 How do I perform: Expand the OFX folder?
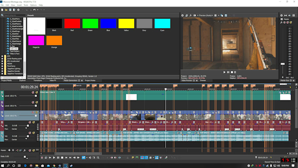coord(2,56)
